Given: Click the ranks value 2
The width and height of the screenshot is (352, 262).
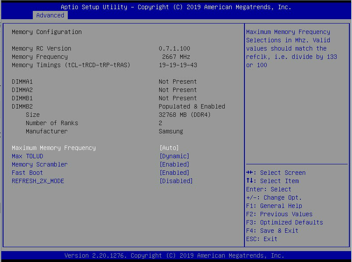Looking at the screenshot, I should (x=160, y=123).
